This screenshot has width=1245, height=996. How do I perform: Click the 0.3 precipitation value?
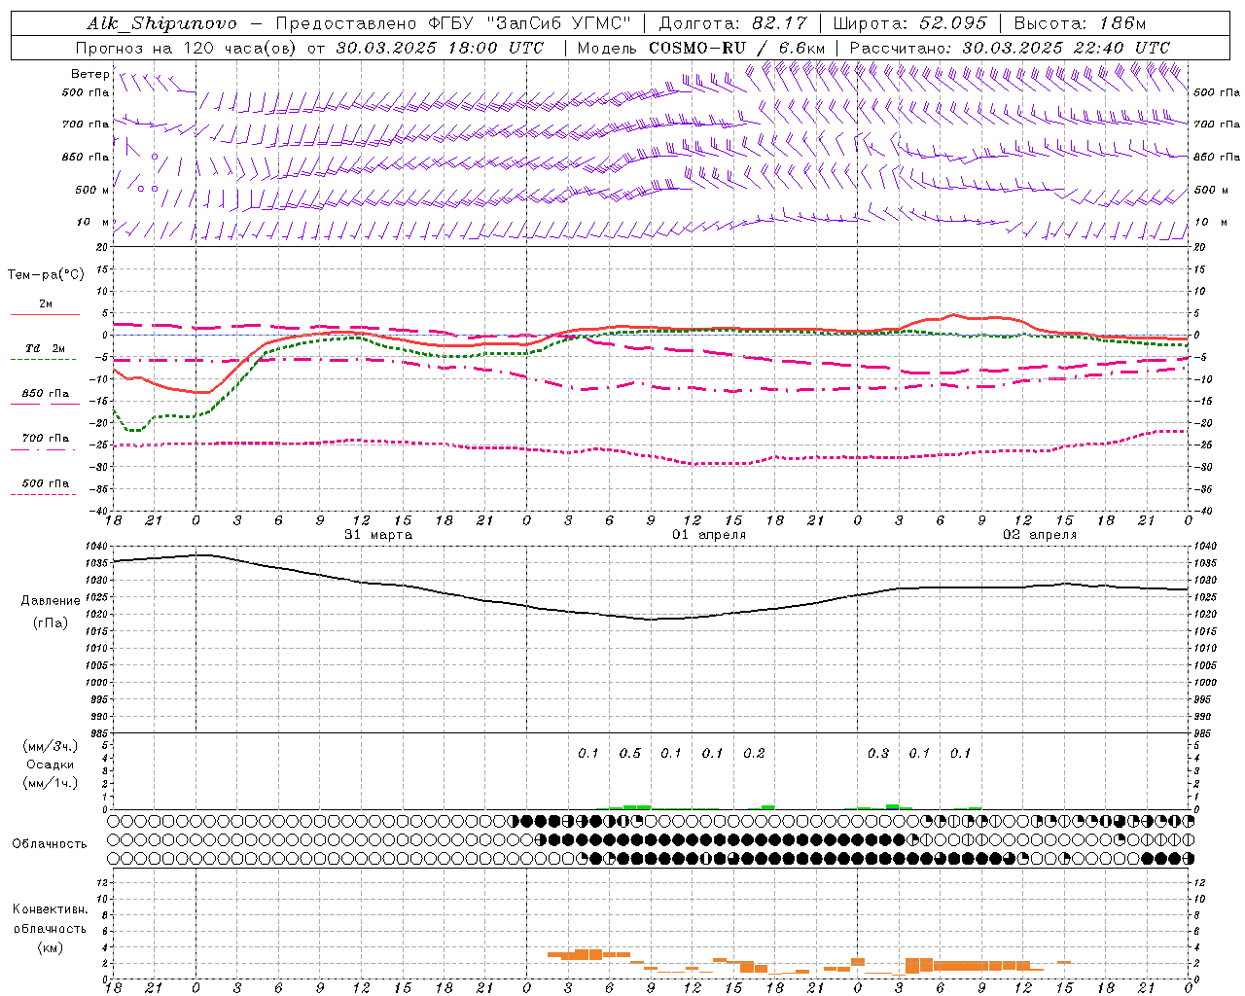pyautogui.click(x=877, y=753)
